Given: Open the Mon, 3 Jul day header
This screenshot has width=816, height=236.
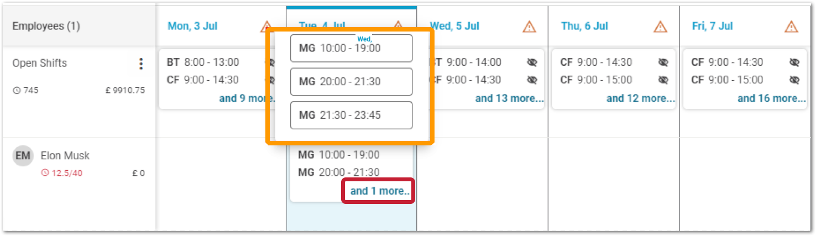Looking at the screenshot, I should tap(192, 26).
